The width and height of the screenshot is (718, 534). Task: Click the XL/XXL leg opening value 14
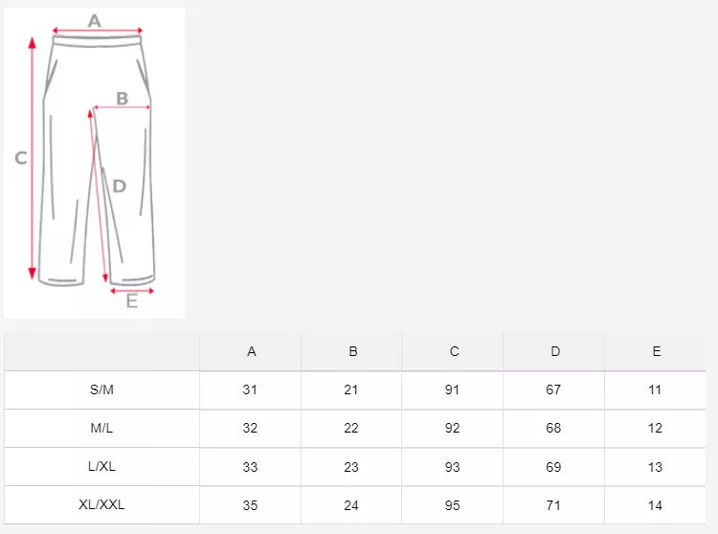point(655,504)
